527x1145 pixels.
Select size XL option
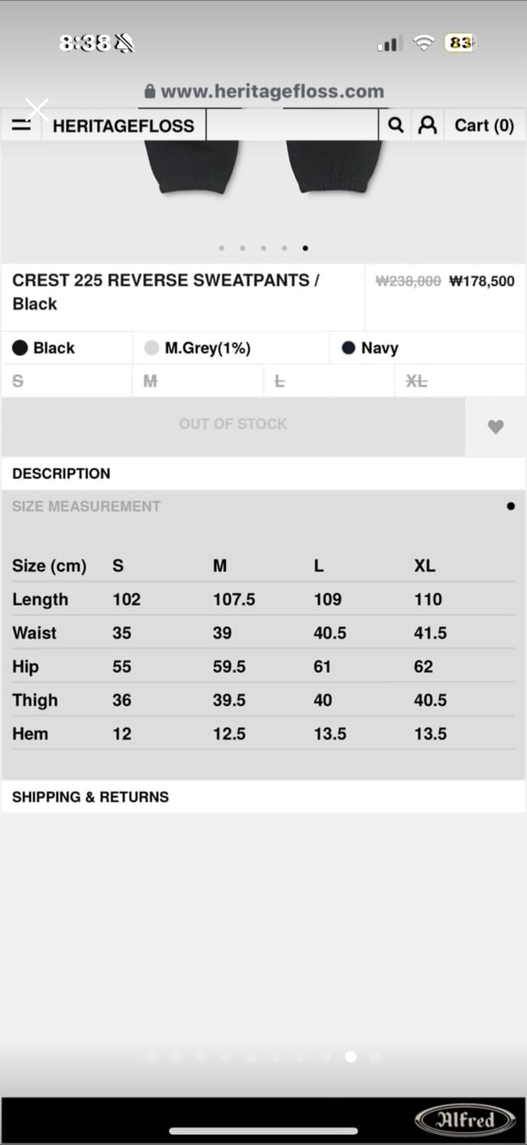[416, 381]
